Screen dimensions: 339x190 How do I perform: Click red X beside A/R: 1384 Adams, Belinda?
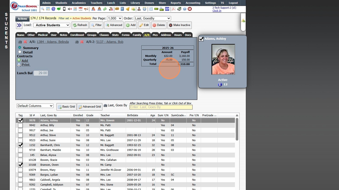(x=25, y=42)
